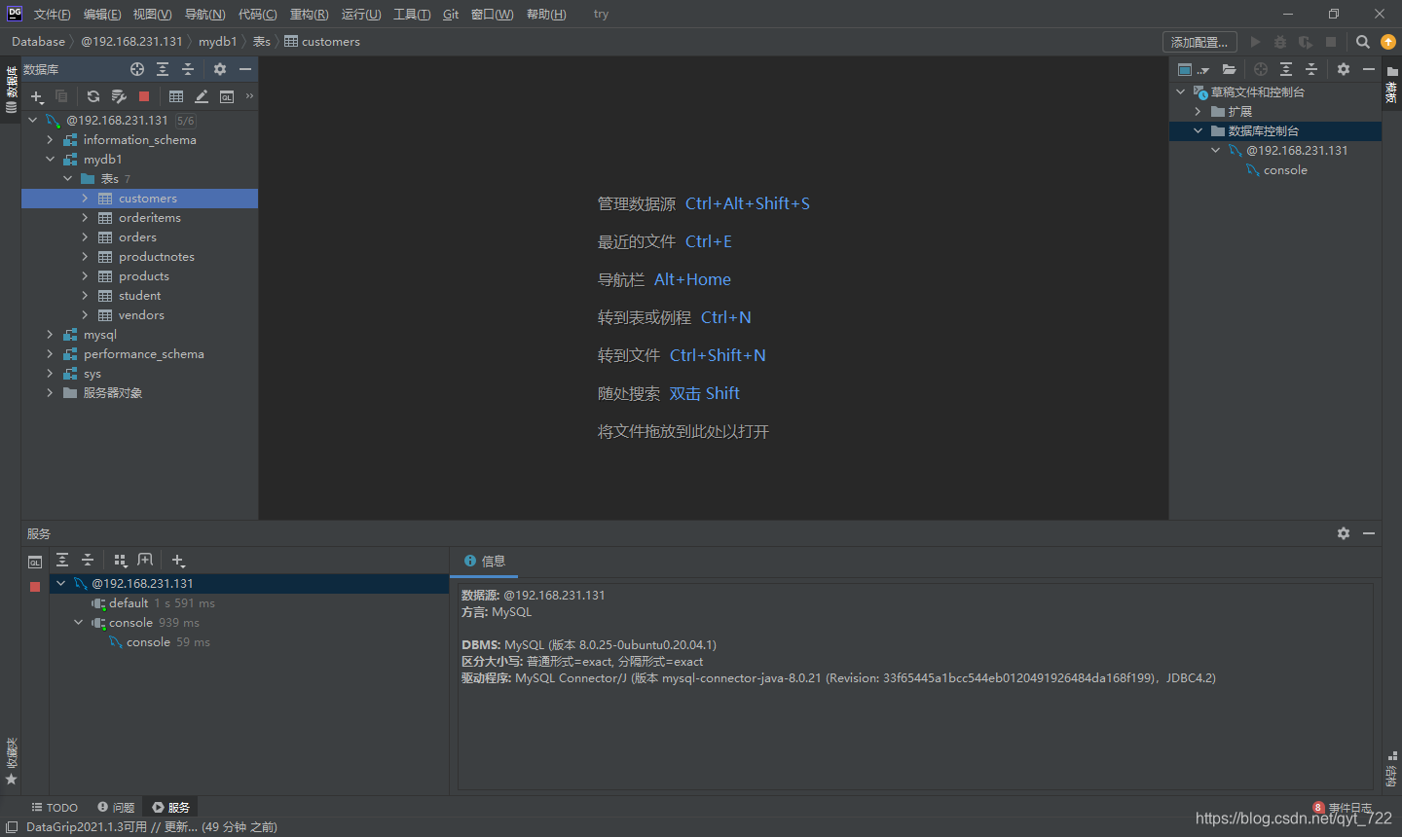Collapse all in database panel header

pyautogui.click(x=188, y=69)
